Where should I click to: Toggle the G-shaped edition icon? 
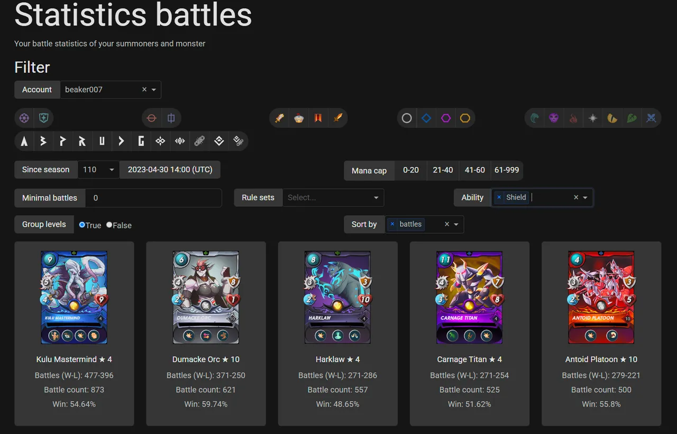coord(141,141)
